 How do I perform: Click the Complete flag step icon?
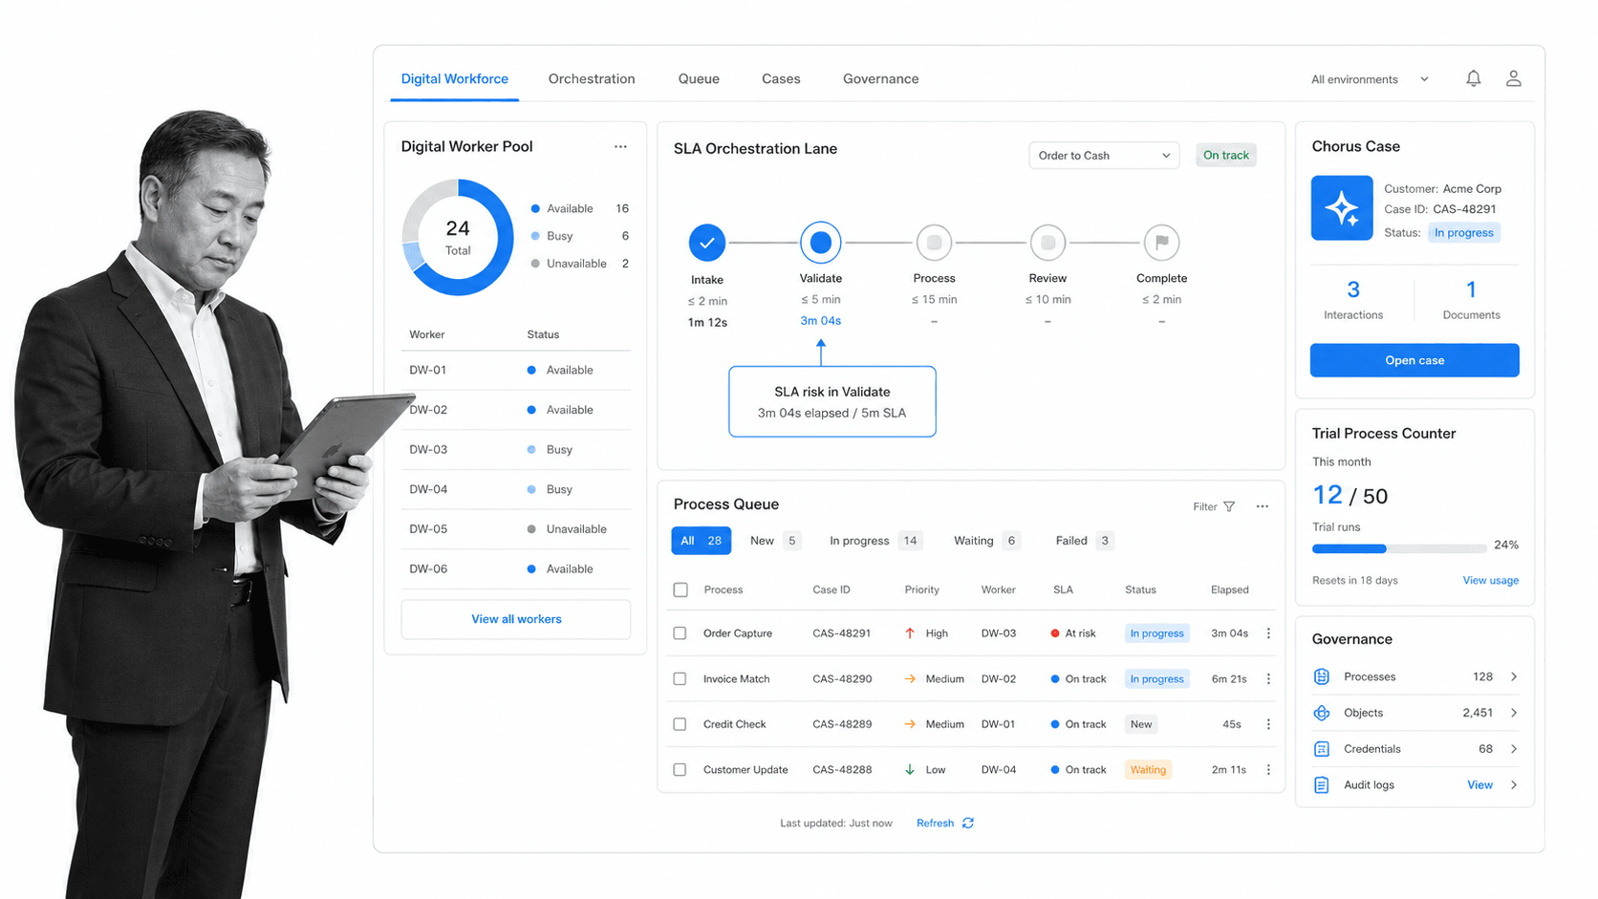coord(1161,243)
